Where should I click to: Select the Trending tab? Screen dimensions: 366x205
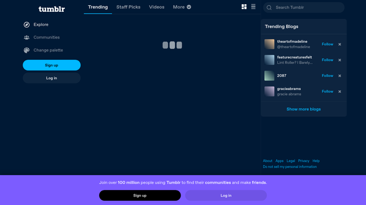pos(98,7)
